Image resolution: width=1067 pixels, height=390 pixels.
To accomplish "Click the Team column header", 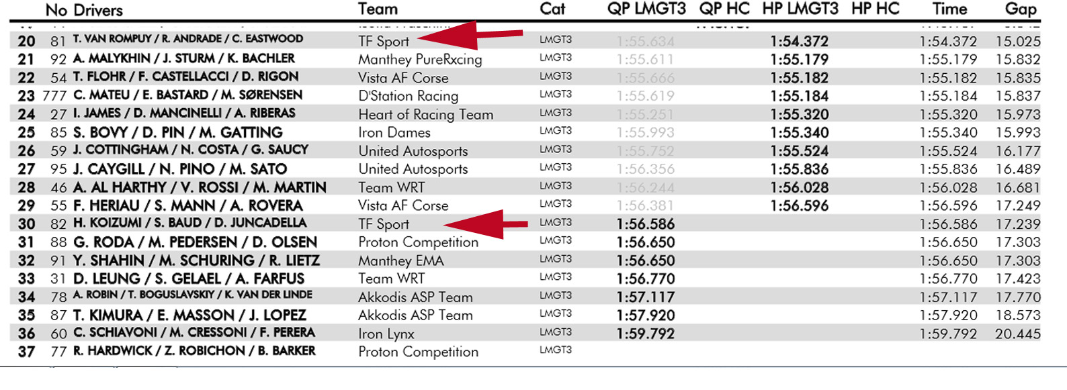I will [378, 9].
